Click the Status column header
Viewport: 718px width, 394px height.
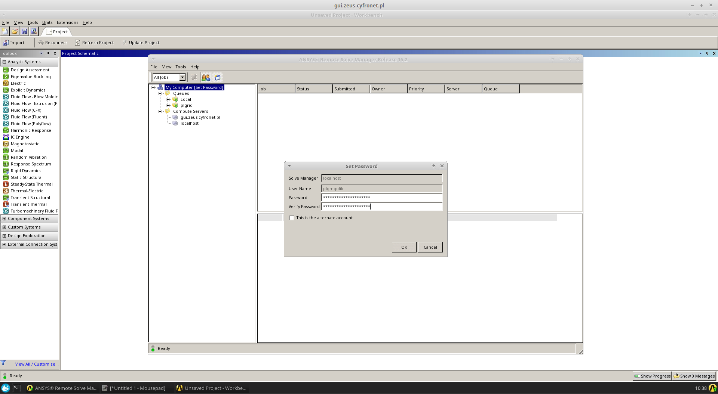(x=314, y=89)
